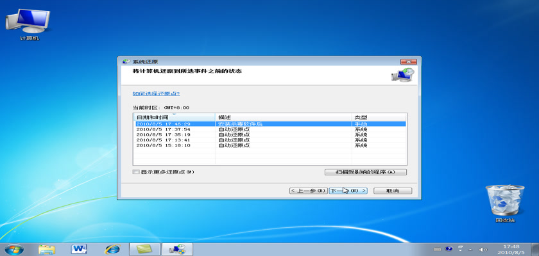Click the System Restore taskbar icon
This screenshot has height=256, width=539.
(176, 248)
